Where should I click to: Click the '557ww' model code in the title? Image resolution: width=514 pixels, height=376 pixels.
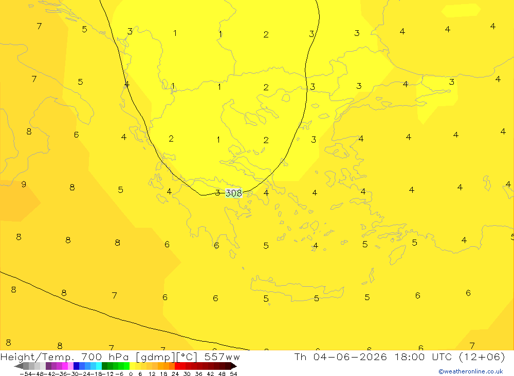tap(222, 357)
